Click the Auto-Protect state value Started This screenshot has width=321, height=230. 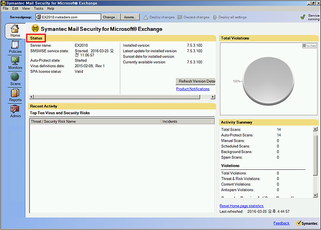point(81,60)
